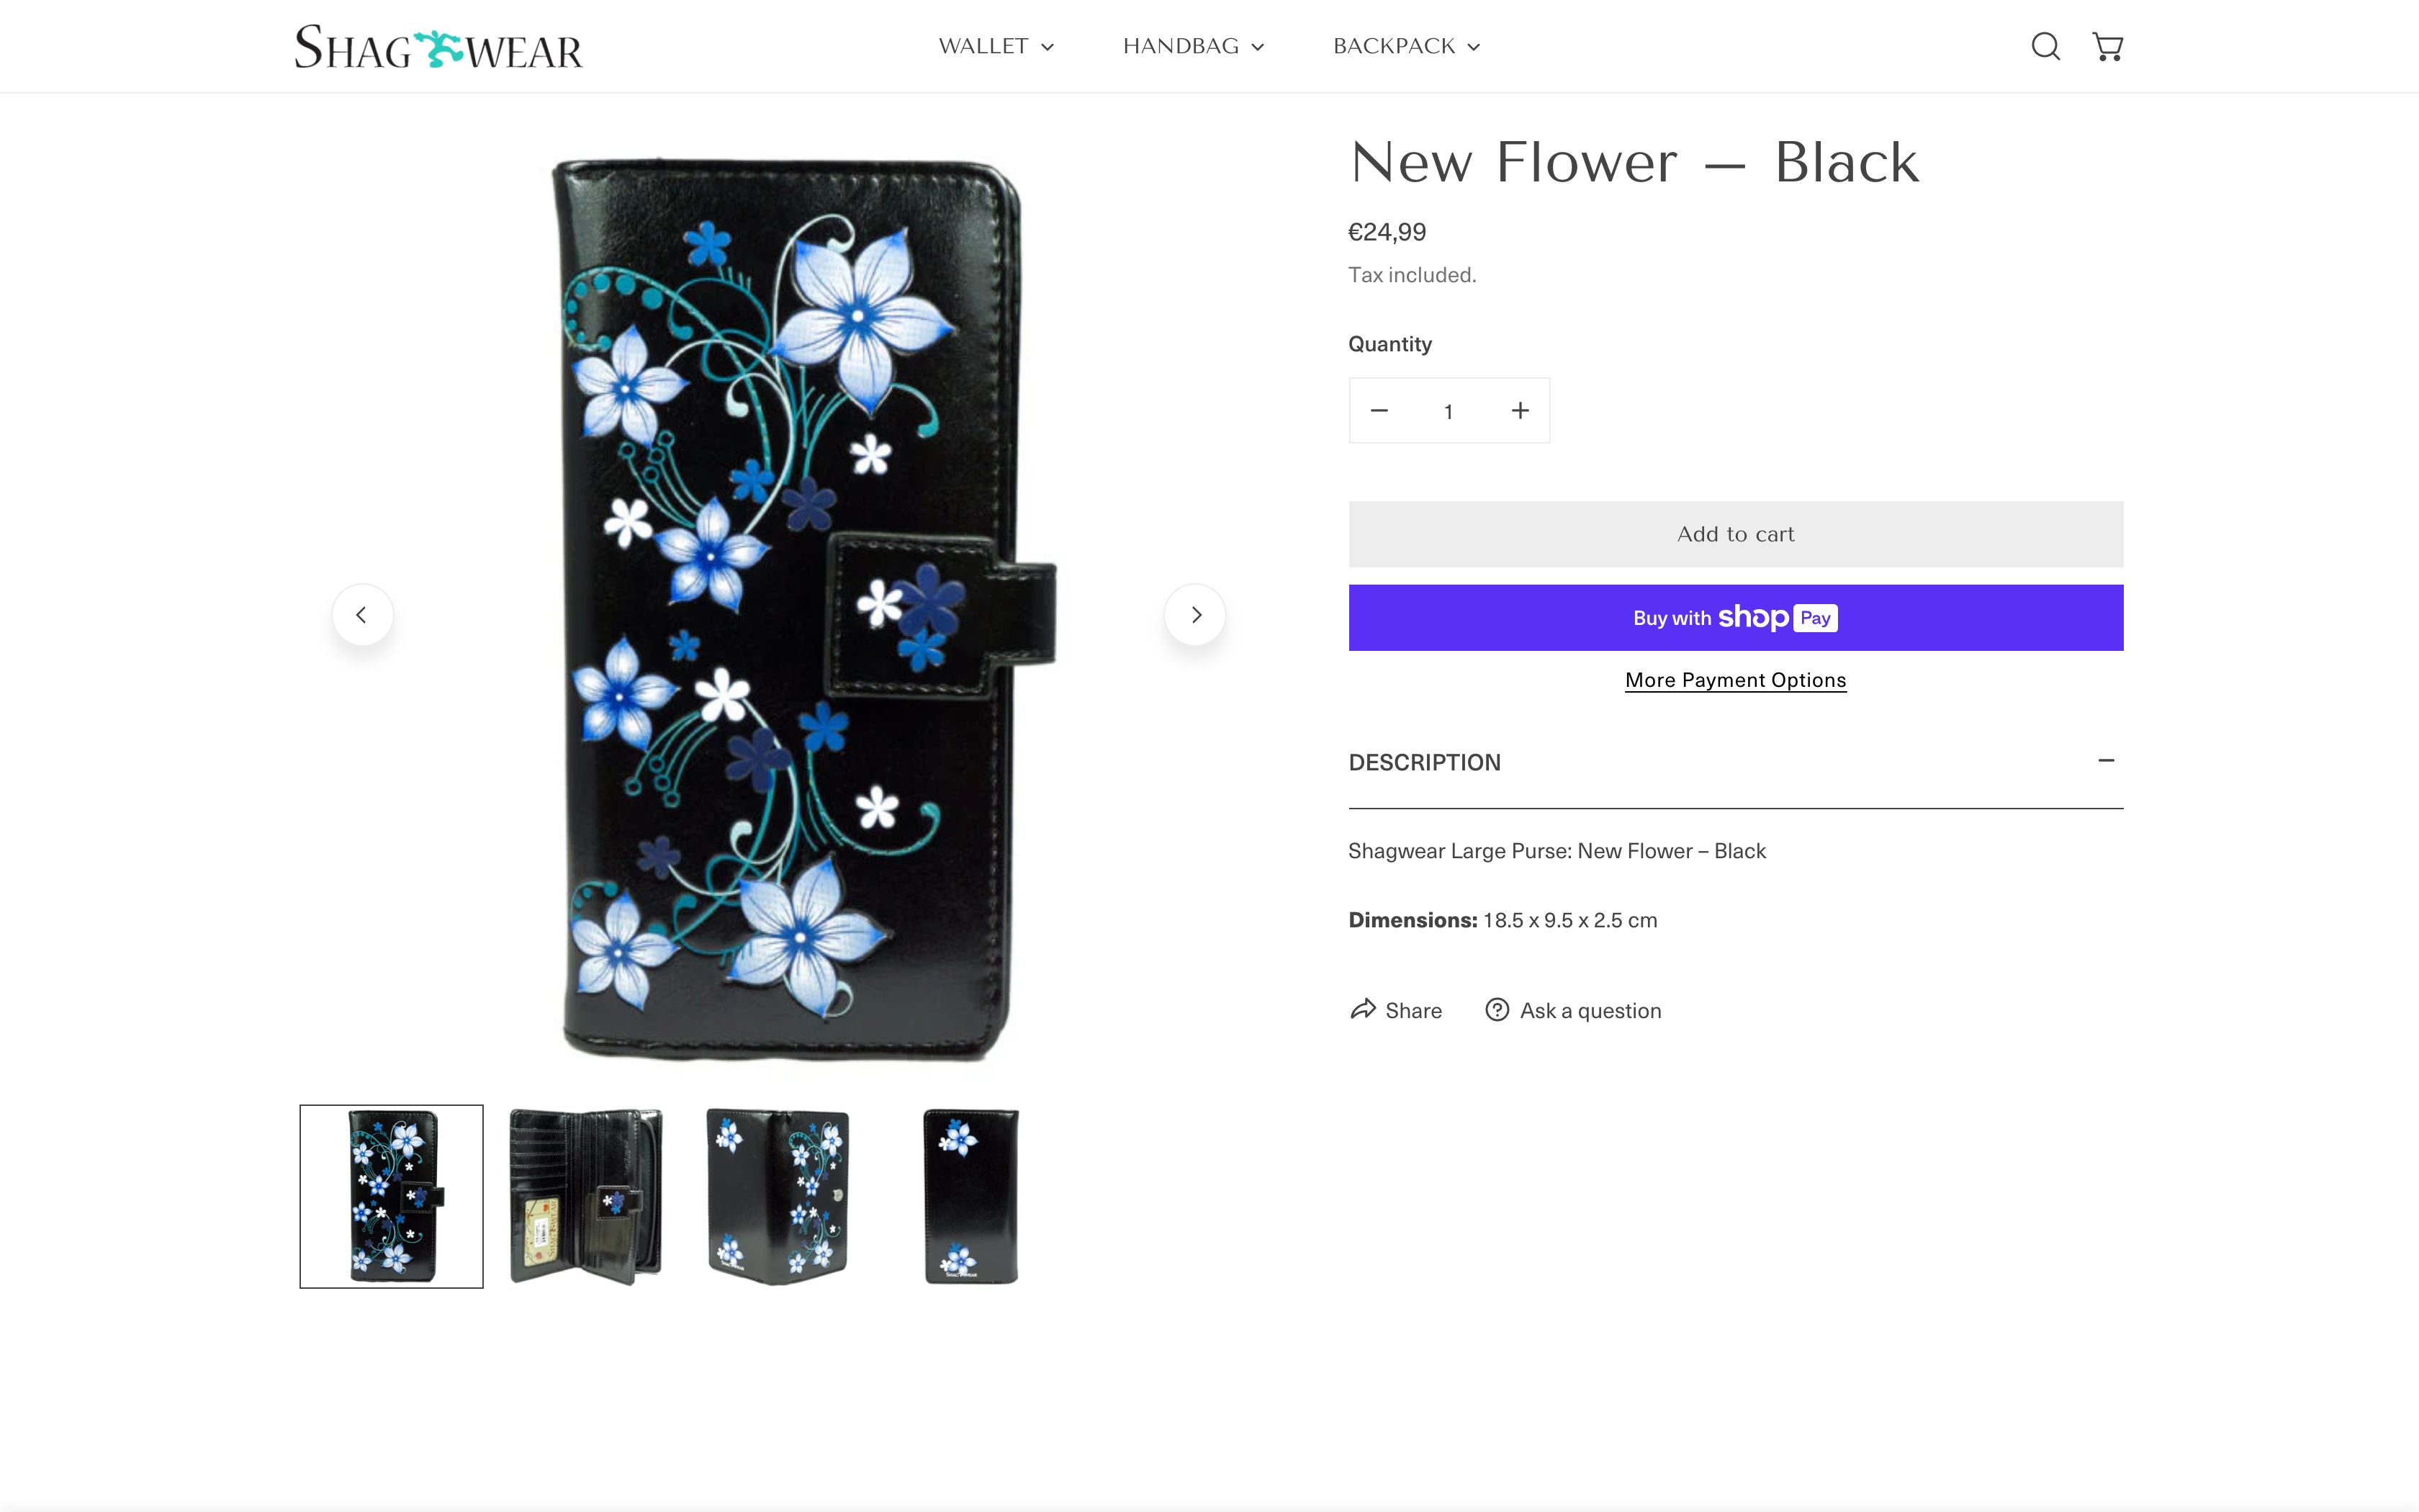Image resolution: width=2419 pixels, height=1512 pixels.
Task: Open the search icon in header
Action: pos(2045,46)
